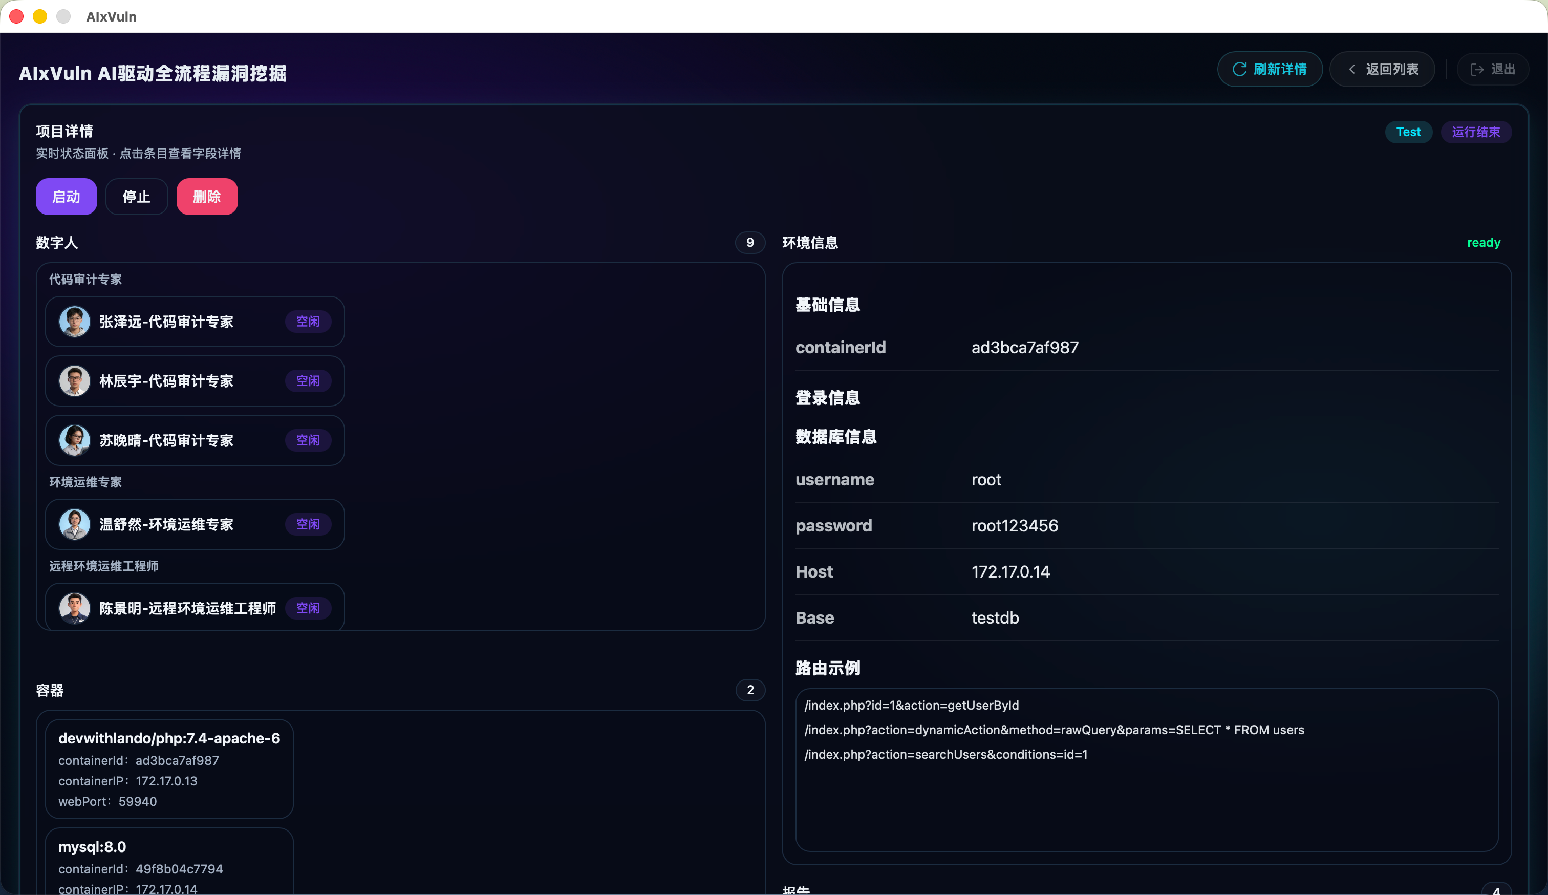
Task: Click the 基础信息 section heading
Action: [x=827, y=305]
